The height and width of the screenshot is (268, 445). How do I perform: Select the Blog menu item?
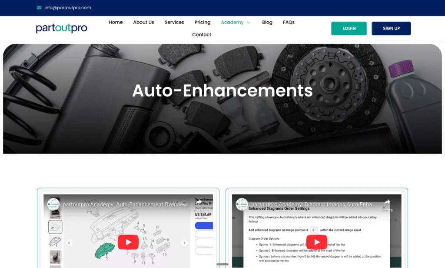(267, 22)
